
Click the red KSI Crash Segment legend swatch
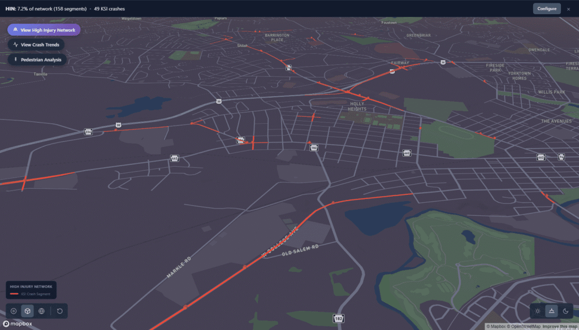pos(15,294)
